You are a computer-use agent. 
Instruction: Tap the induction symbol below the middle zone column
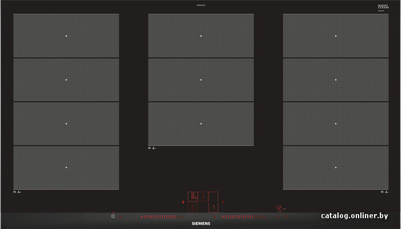point(152,148)
